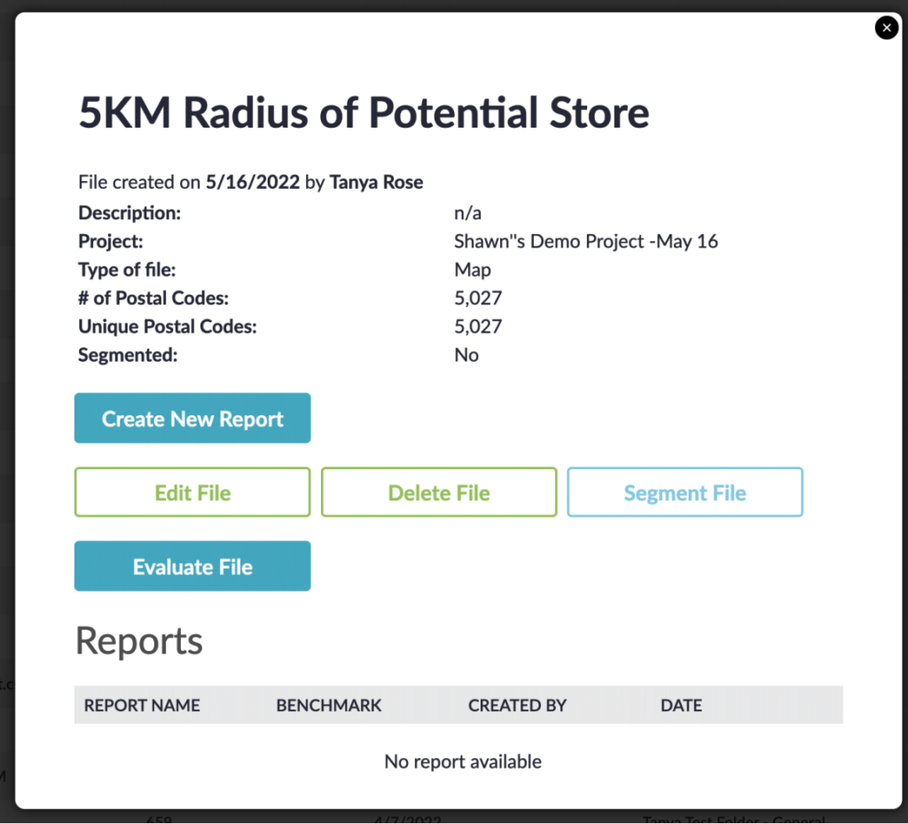Sort reports by DATE column header
Screen dimensions: 908x824
681,705
